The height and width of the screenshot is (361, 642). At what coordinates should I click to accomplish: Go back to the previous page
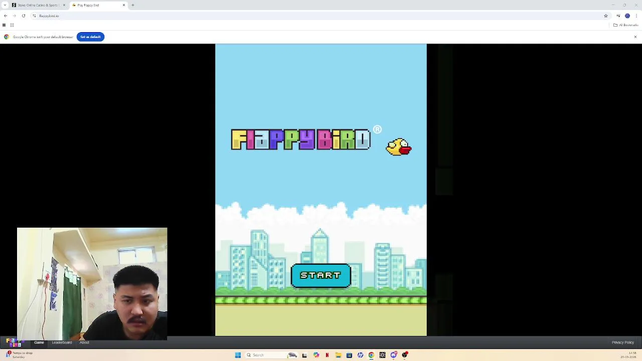click(6, 16)
